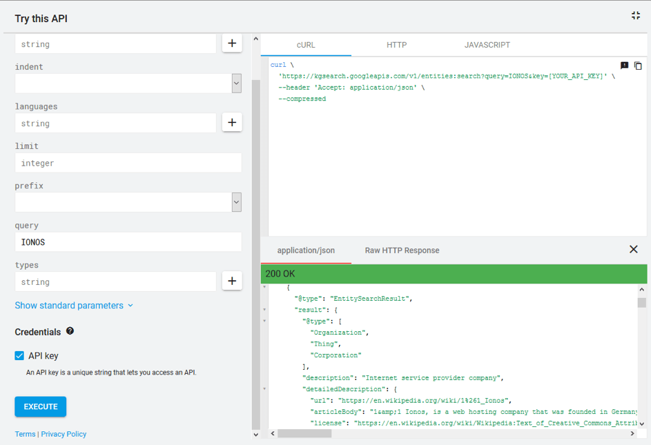
Task: Click the parameters panel scroll-down arrow
Action: click(255, 435)
